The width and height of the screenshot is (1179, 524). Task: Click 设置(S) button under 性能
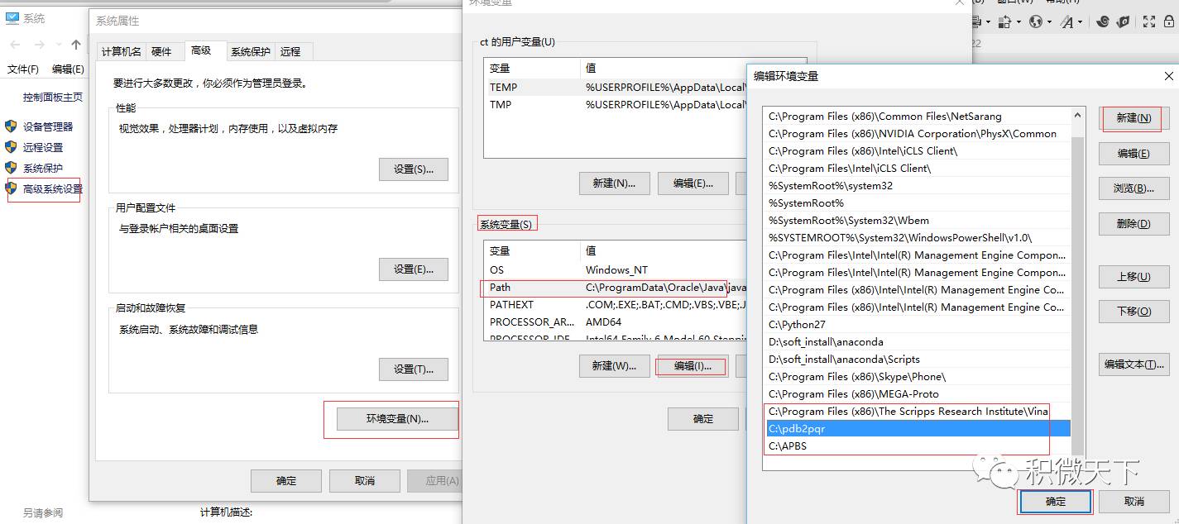414,169
